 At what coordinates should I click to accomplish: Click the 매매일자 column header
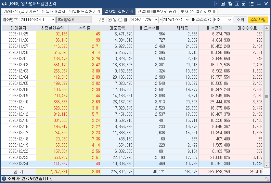pyautogui.click(x=19, y=28)
